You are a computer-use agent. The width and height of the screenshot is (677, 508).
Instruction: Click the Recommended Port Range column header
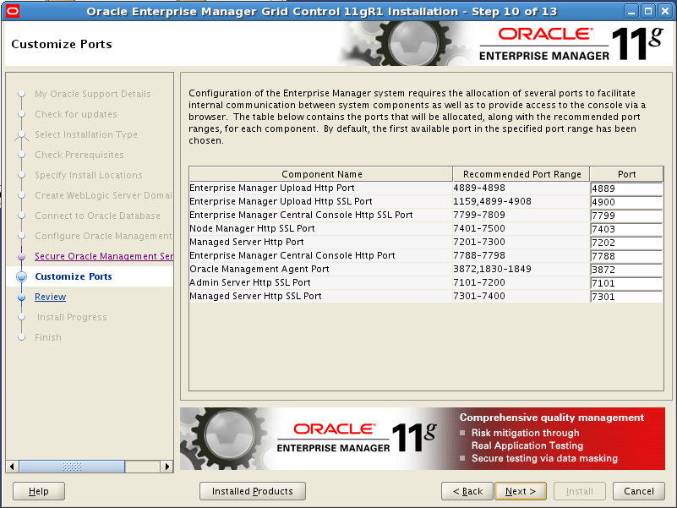pyautogui.click(x=521, y=174)
